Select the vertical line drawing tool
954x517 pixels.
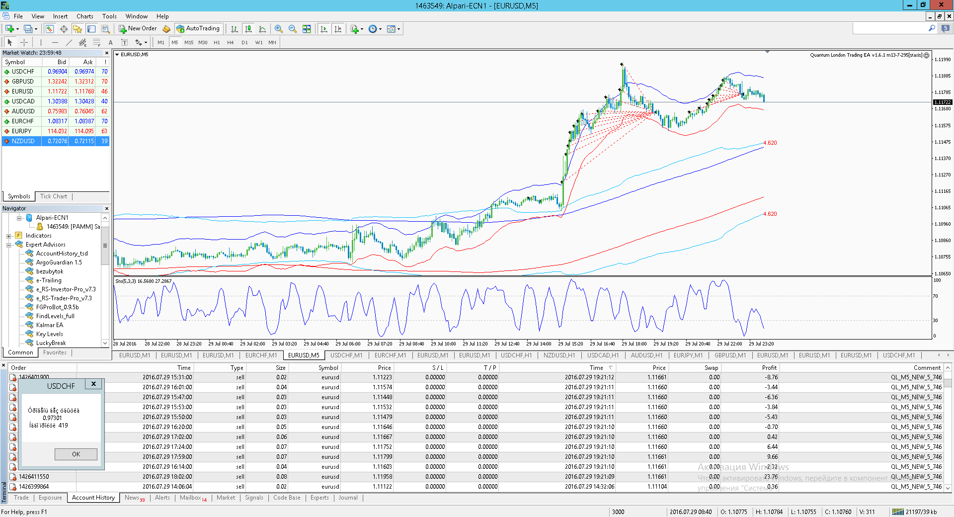coord(41,42)
